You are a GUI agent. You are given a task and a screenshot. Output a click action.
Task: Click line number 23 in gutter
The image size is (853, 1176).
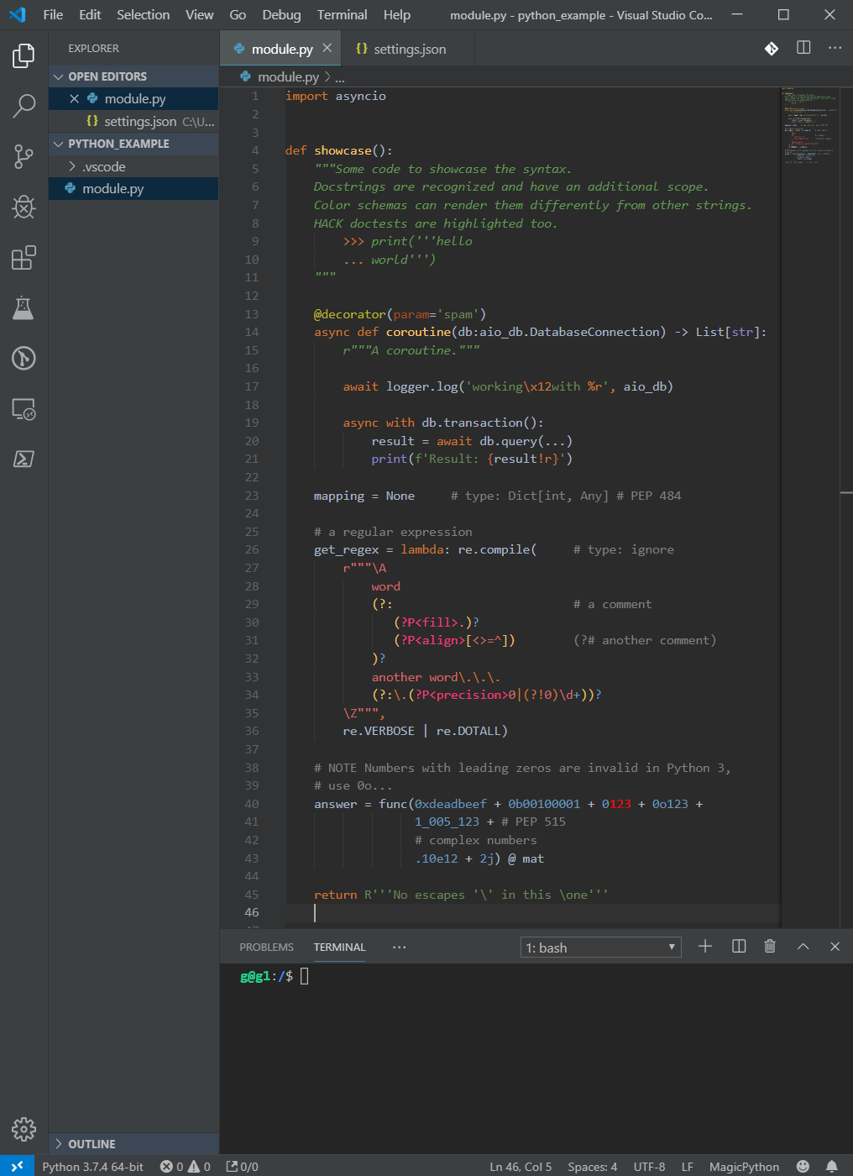(252, 496)
